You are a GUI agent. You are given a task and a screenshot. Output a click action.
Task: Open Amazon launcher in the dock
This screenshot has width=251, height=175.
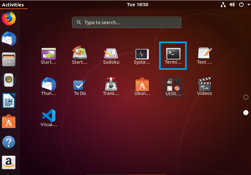click(9, 162)
